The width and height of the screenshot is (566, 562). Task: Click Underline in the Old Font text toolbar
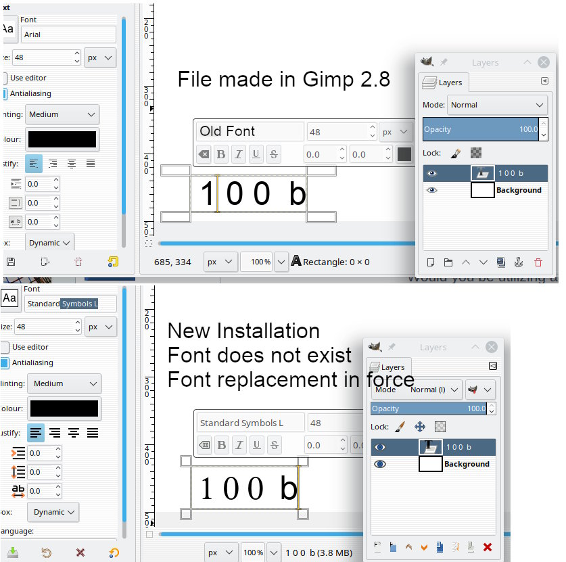coord(256,154)
